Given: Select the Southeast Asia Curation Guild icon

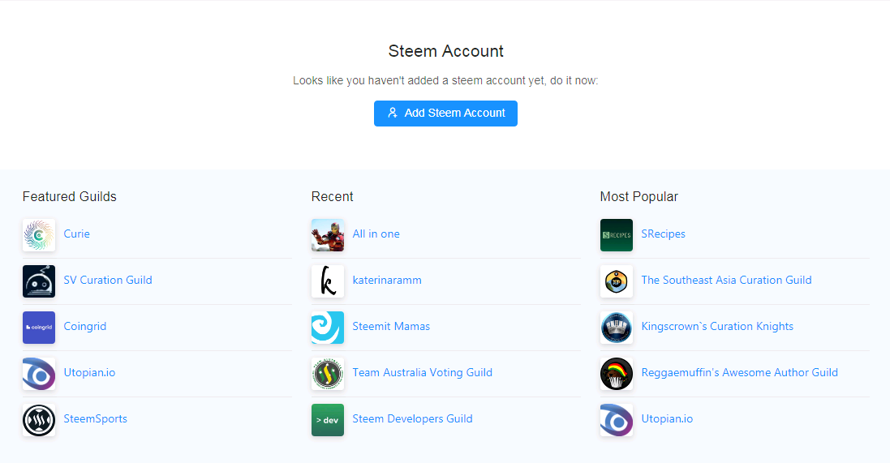Looking at the screenshot, I should click(x=617, y=281).
